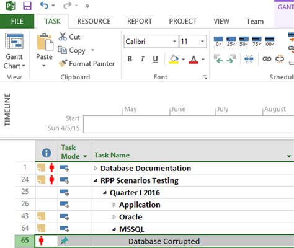Apply yellow background color bucket
This screenshot has width=294, height=248.
tap(174, 59)
